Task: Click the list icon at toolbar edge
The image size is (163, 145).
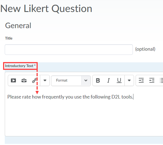Action: [x=161, y=80]
